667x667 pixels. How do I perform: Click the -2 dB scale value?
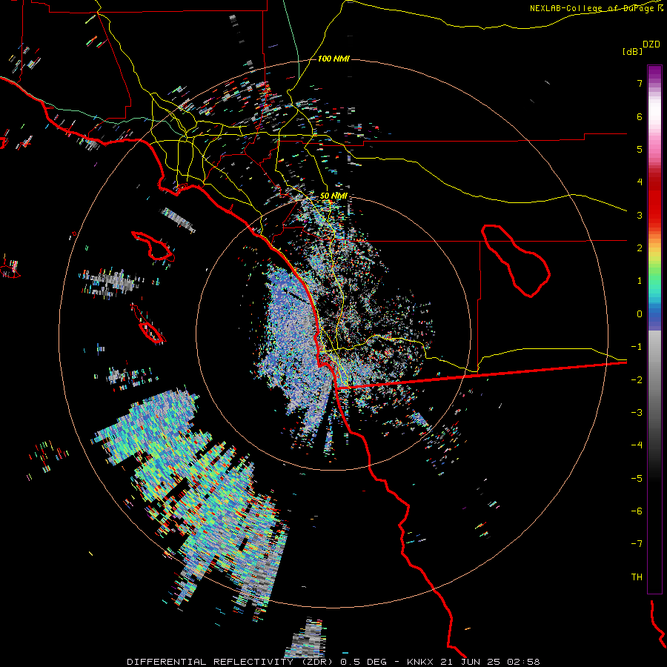click(x=637, y=380)
